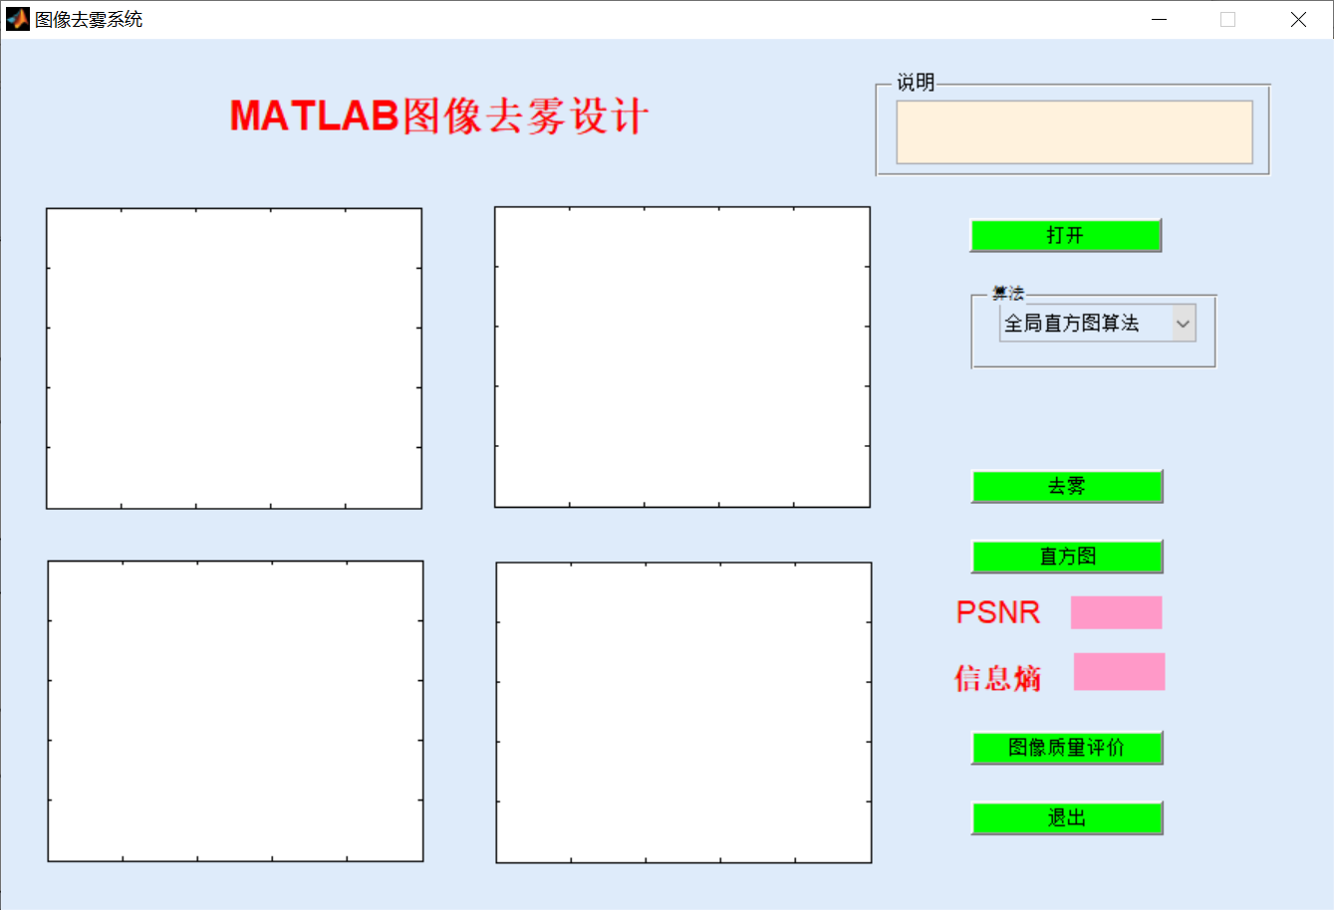
Task: Click the dropdown arrow of algorithm selector
Action: coord(1183,323)
